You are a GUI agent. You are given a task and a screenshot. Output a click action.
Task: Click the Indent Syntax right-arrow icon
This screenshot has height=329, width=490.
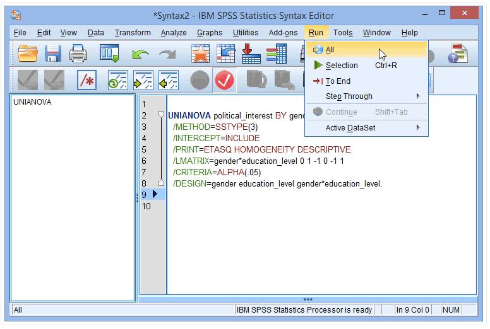point(143,80)
